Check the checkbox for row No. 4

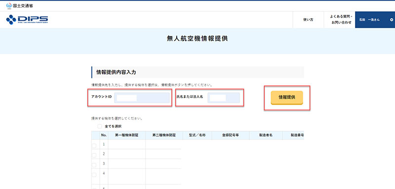tap(94, 175)
